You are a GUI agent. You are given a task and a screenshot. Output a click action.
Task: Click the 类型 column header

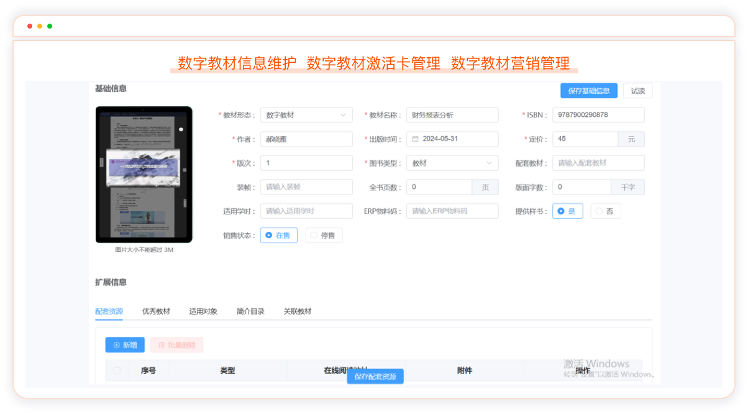pyautogui.click(x=227, y=370)
